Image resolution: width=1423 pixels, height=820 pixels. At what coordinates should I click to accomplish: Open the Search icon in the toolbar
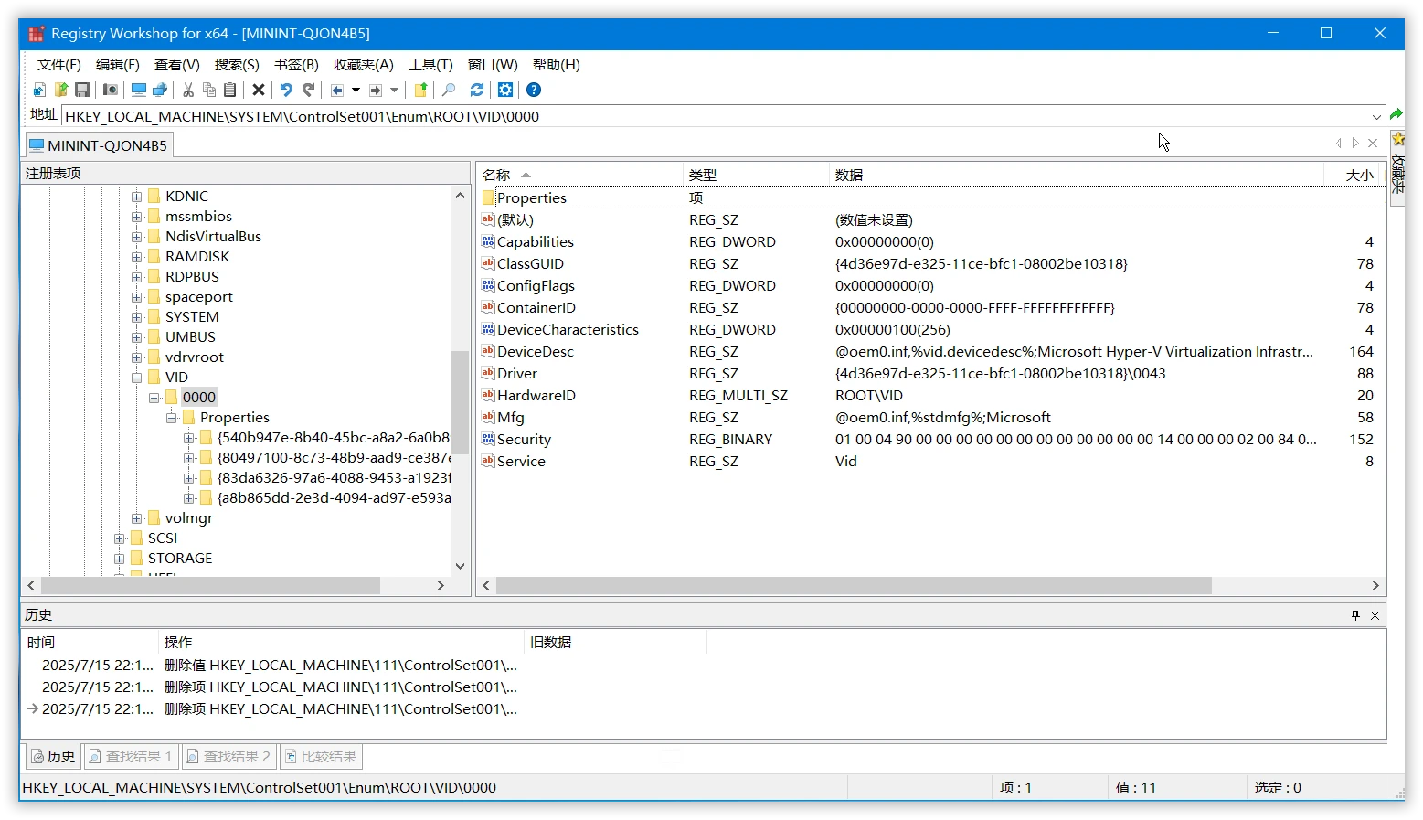448,89
